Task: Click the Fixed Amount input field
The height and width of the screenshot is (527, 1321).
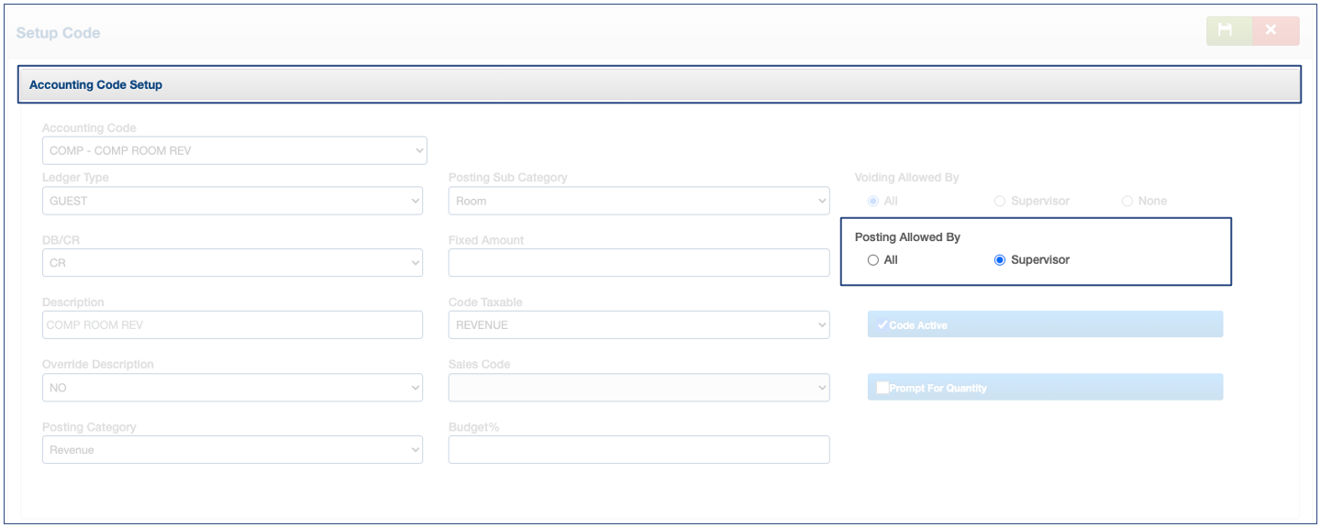Action: (x=638, y=263)
